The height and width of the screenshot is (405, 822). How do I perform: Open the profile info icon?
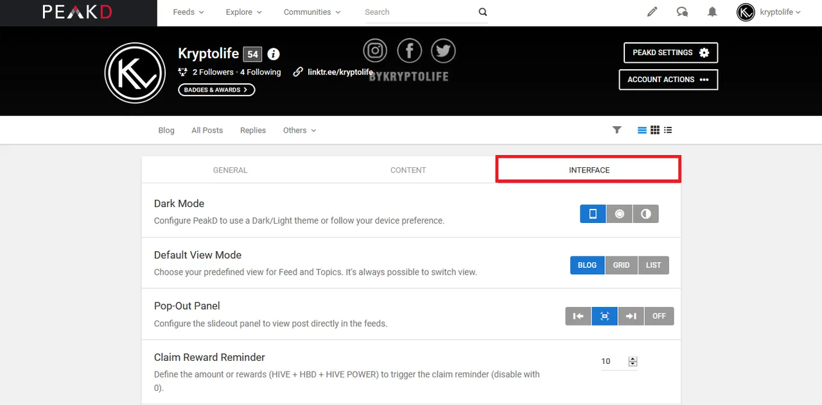coord(274,54)
